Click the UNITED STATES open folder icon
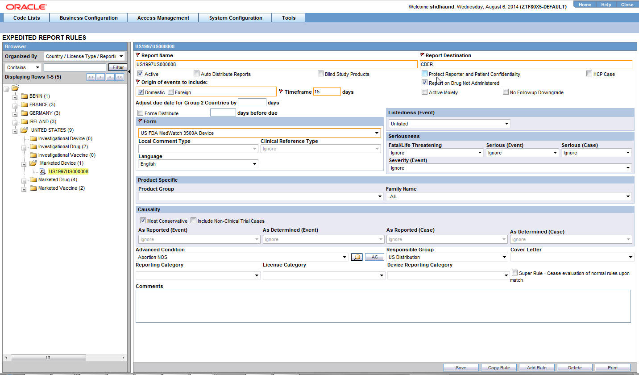Viewport: 639px width, 375px height. pos(25,130)
